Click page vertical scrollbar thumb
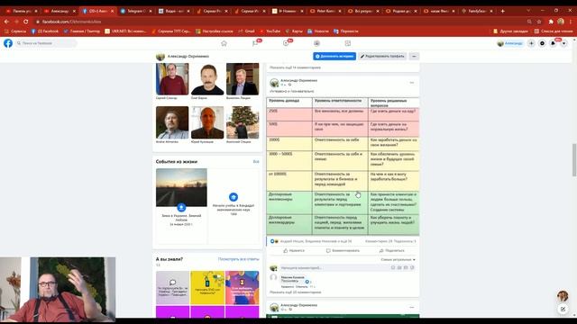The height and width of the screenshot is (324, 577). [574, 160]
